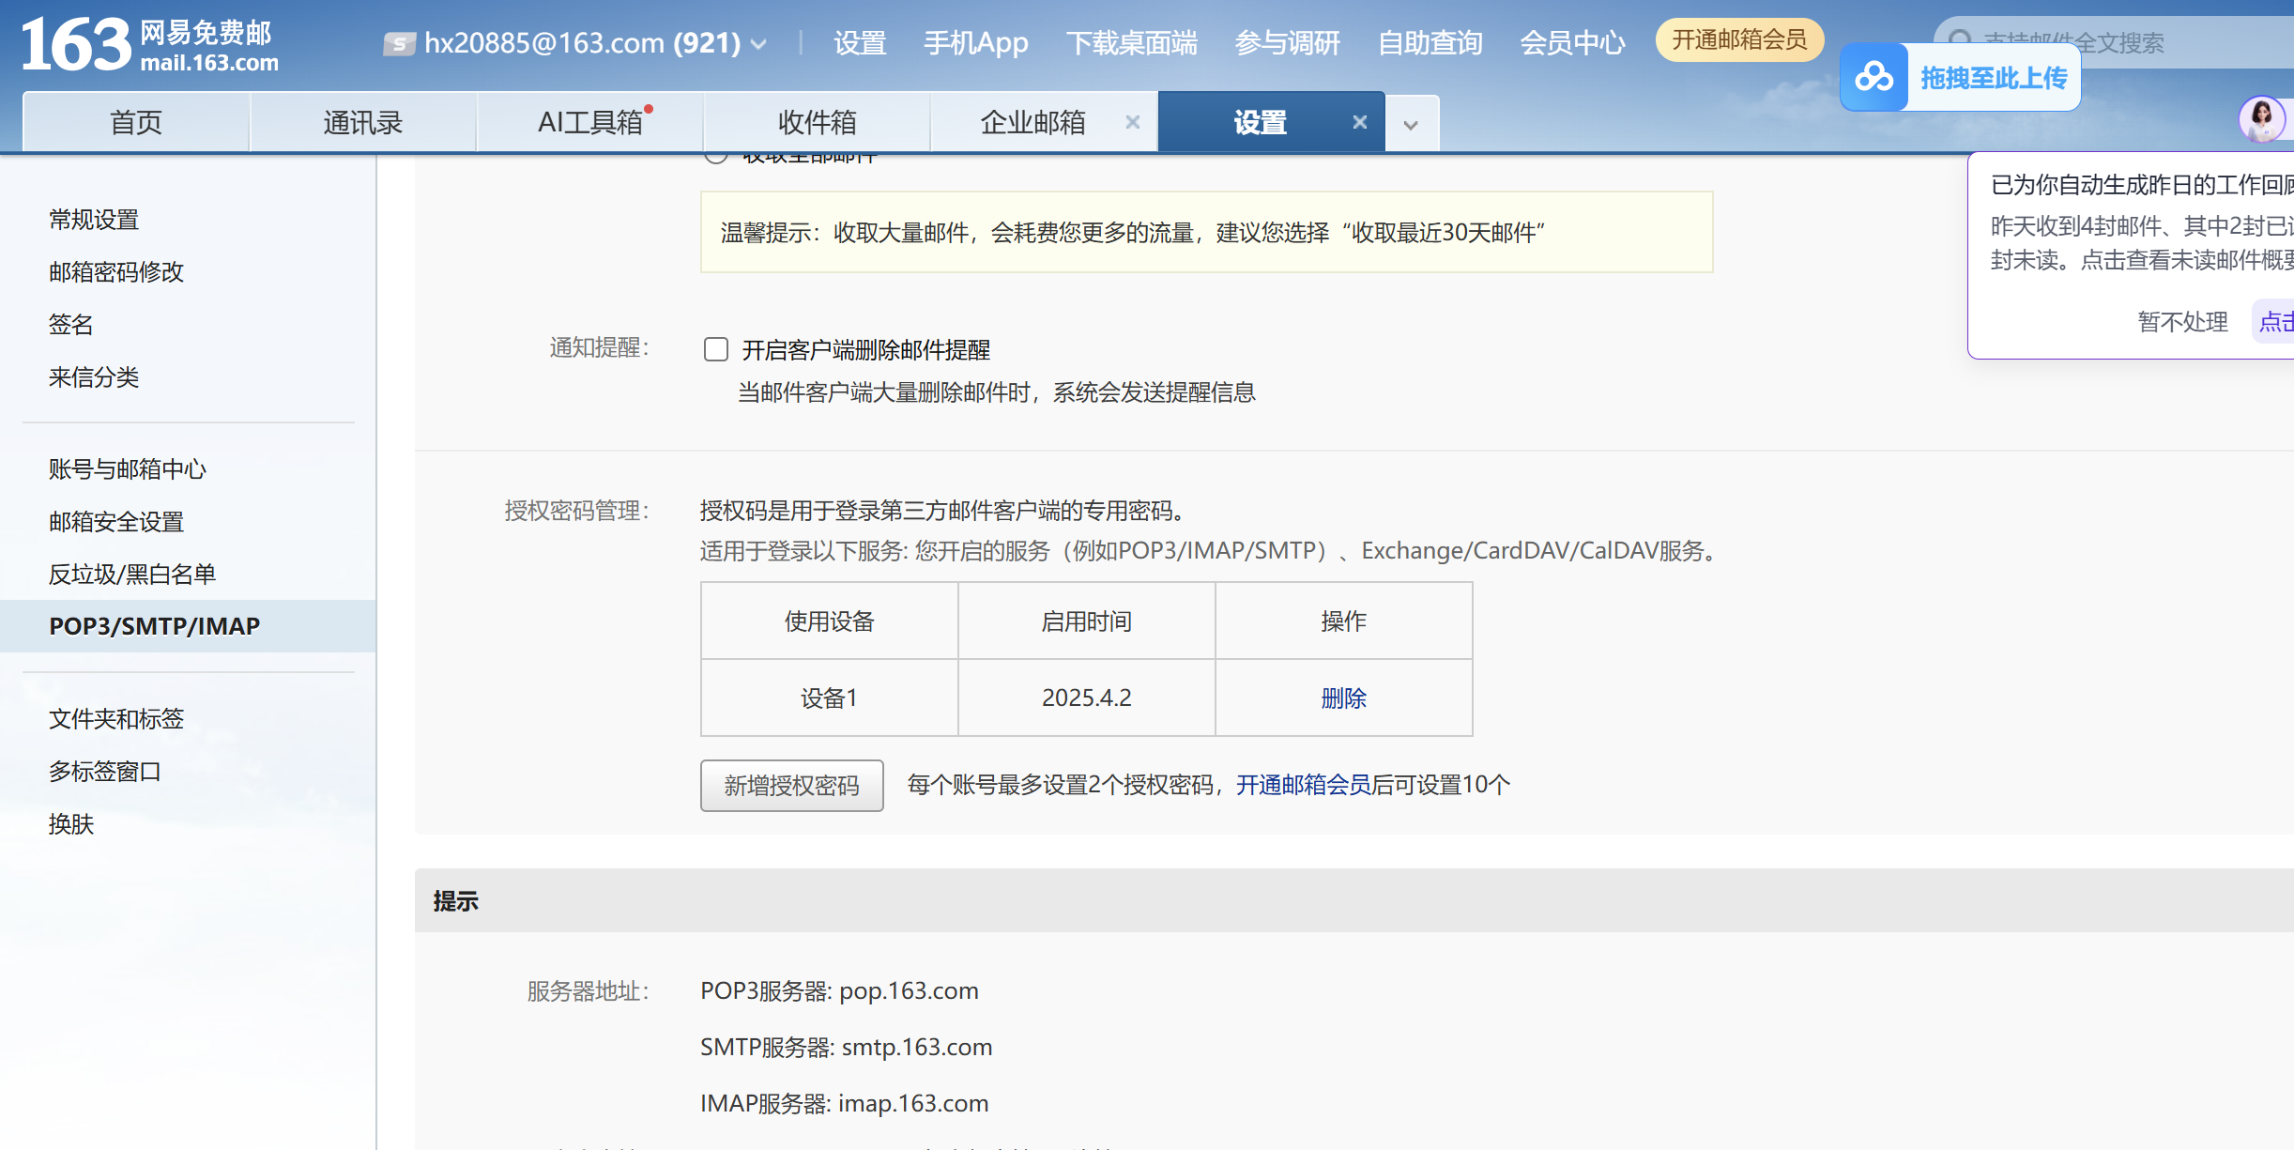Click the 启用时间 column header
The image size is (2294, 1150).
[1086, 621]
